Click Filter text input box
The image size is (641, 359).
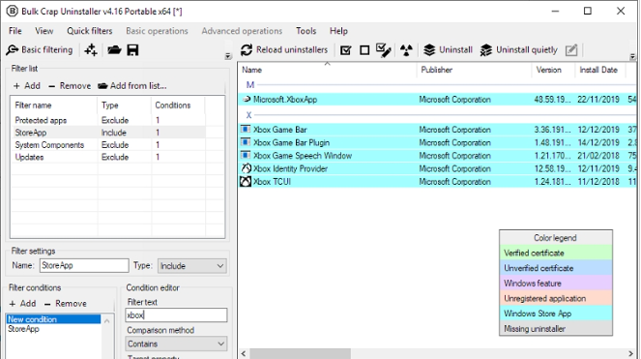176,315
